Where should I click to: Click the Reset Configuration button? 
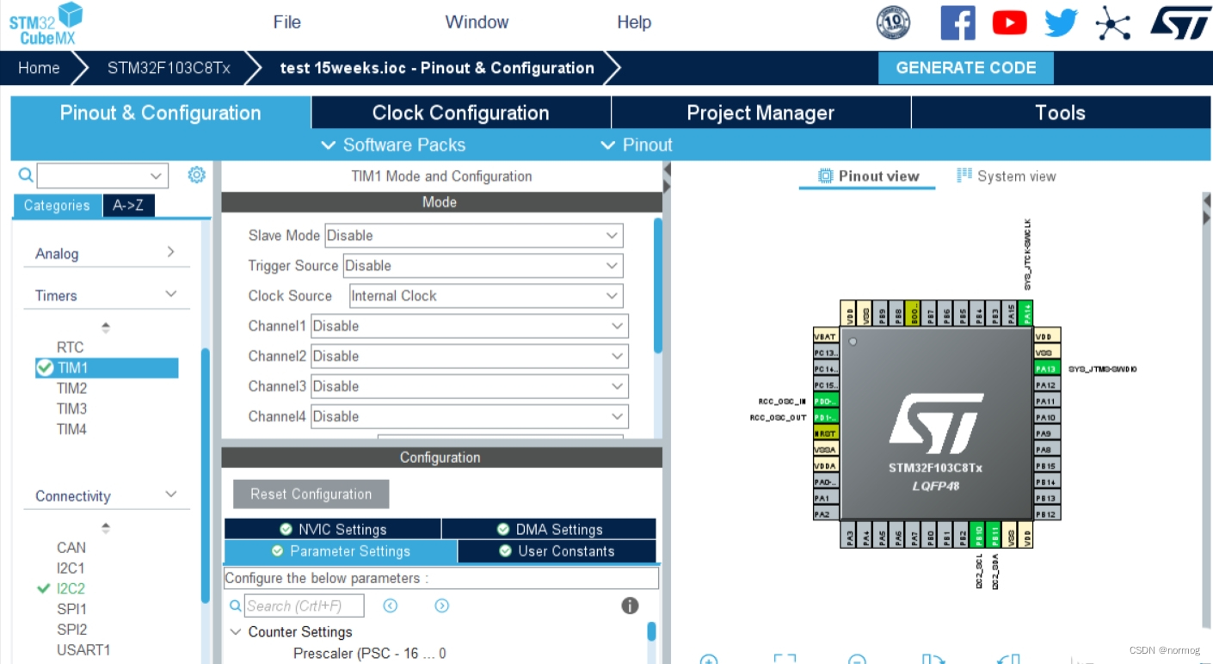311,494
